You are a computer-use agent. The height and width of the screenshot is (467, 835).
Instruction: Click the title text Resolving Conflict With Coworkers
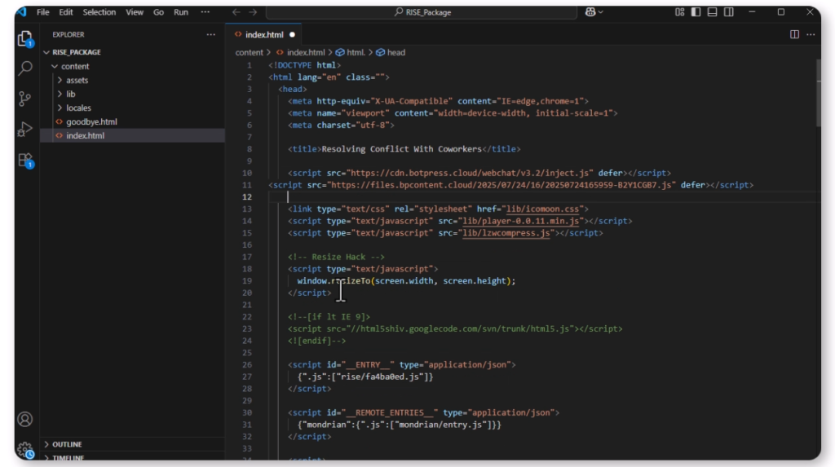(x=401, y=149)
